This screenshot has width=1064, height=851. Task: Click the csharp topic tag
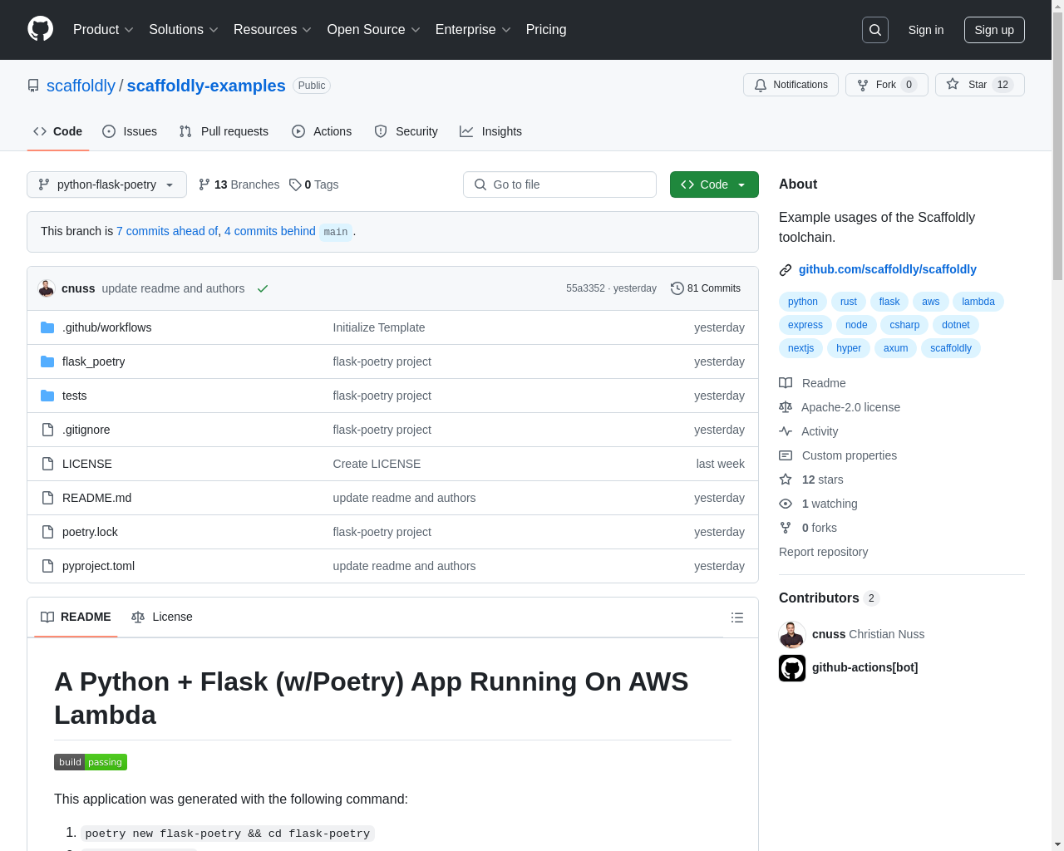coord(904,325)
